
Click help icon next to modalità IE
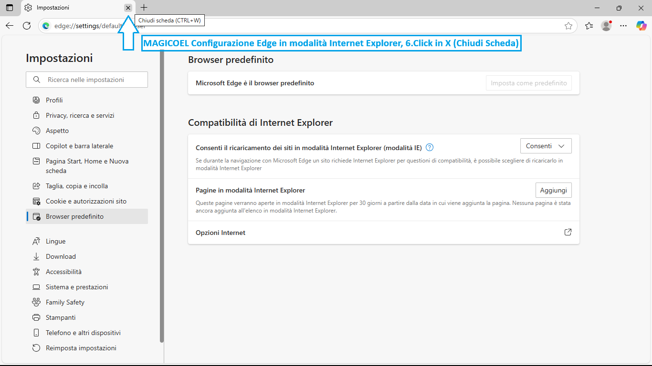(430, 147)
